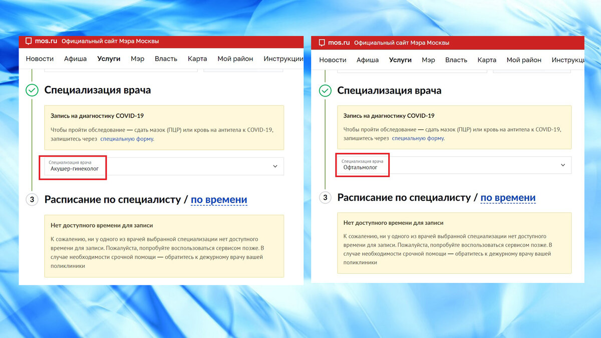Screen dimensions: 601x338
Task: Open Афиша in right screenshot menu
Action: click(368, 60)
